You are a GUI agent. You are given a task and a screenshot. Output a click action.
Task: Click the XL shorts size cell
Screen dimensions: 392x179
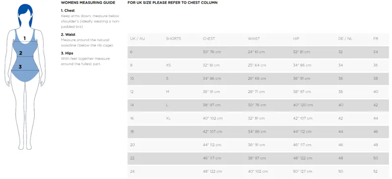click(x=168, y=118)
